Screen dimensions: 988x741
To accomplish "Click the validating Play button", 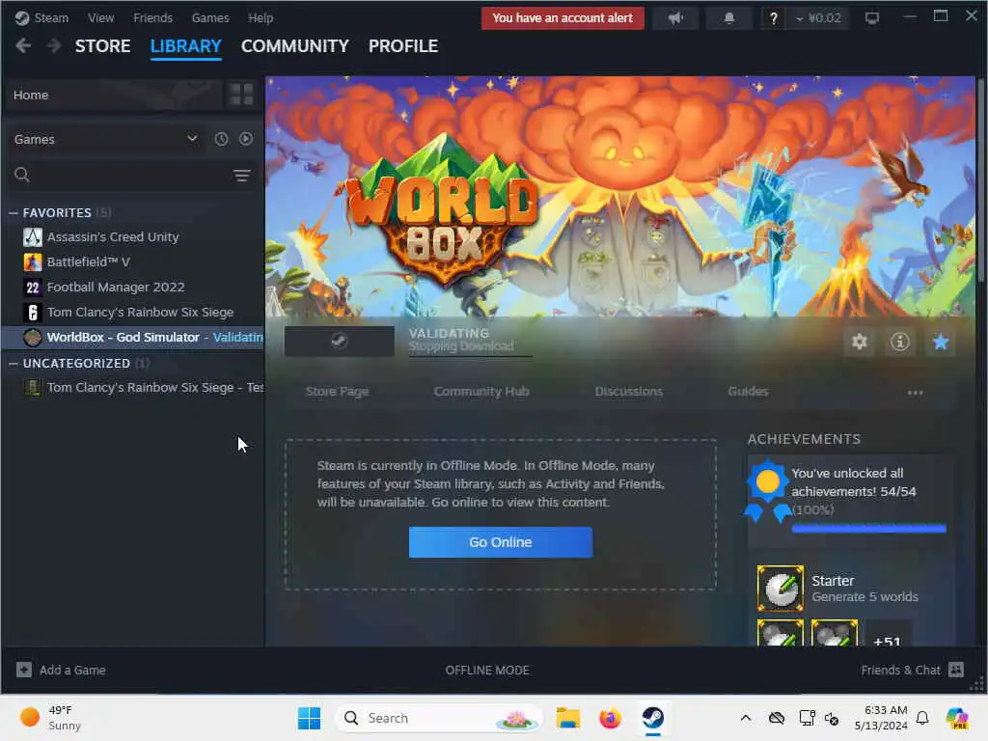I will 339,342.
